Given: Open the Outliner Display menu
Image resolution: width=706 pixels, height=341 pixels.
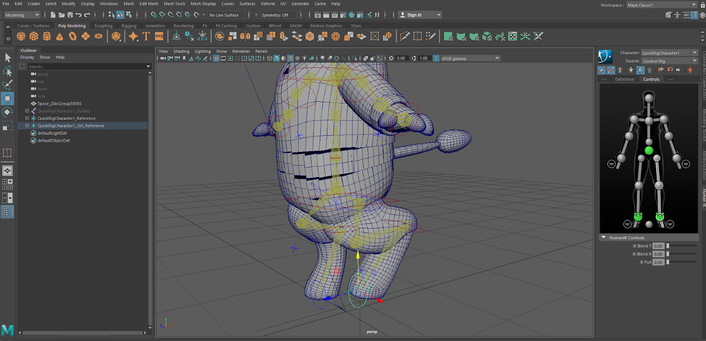Looking at the screenshot, I should point(27,57).
